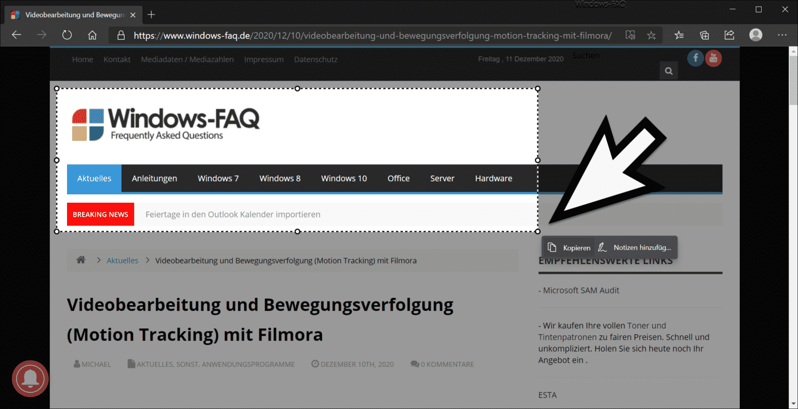Open the Favorites list icon
This screenshot has width=798, height=409.
[x=679, y=35]
